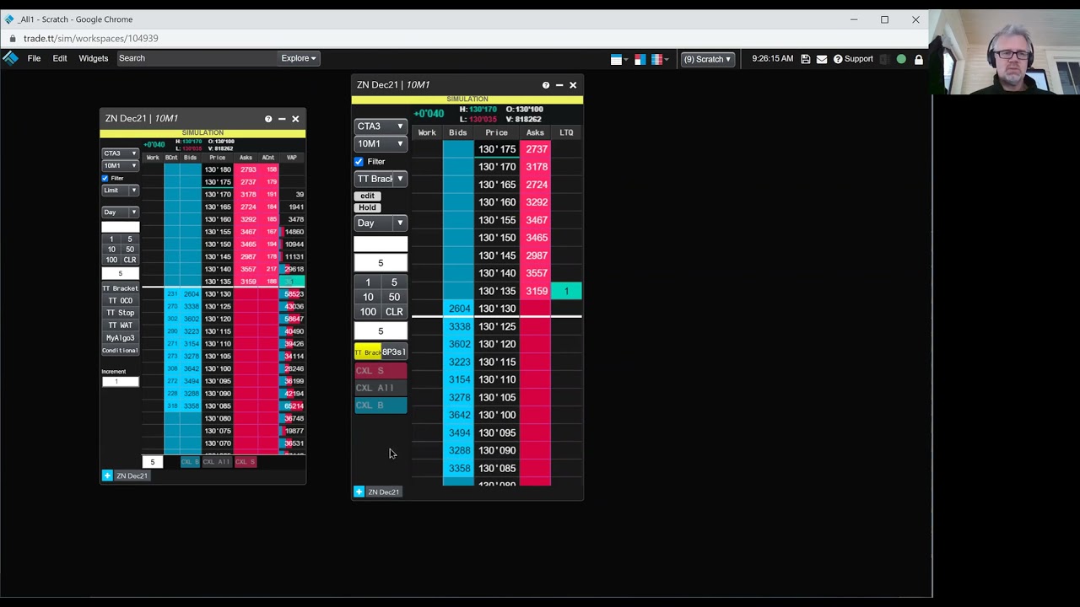This screenshot has height=607, width=1080.
Task: Click the padlock lock icon in top bar
Action: (x=919, y=59)
